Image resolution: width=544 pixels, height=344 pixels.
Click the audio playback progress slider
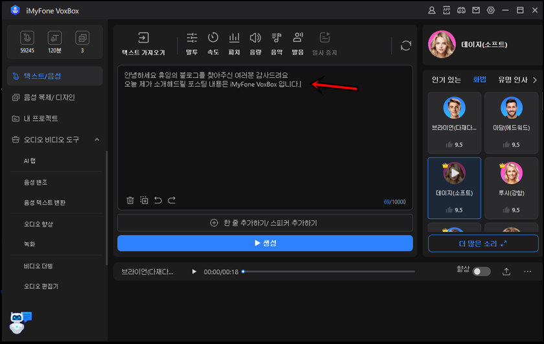pos(328,271)
